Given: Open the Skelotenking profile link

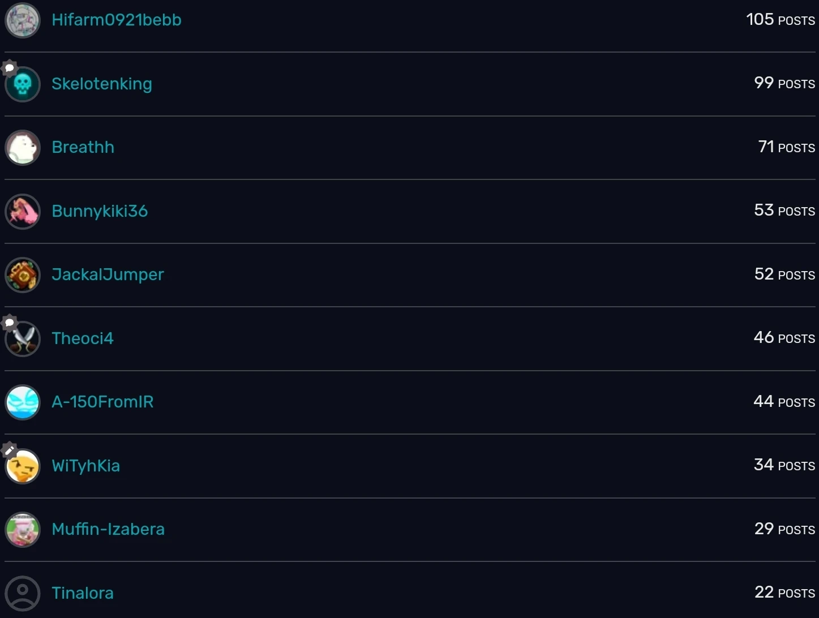Looking at the screenshot, I should (102, 83).
